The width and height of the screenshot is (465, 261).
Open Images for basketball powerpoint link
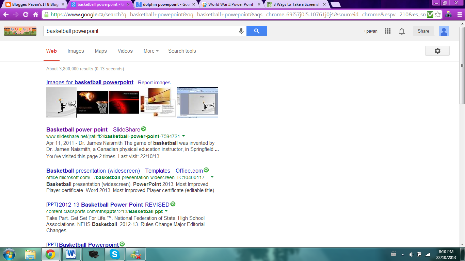(90, 82)
